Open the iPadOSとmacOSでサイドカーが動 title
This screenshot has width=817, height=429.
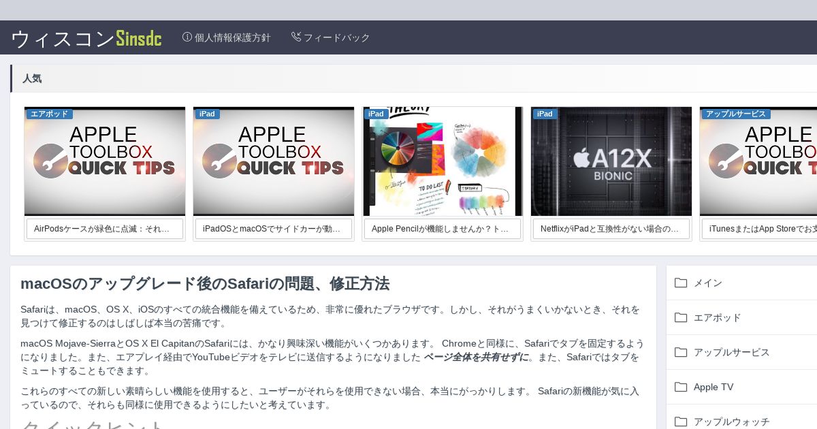click(274, 229)
